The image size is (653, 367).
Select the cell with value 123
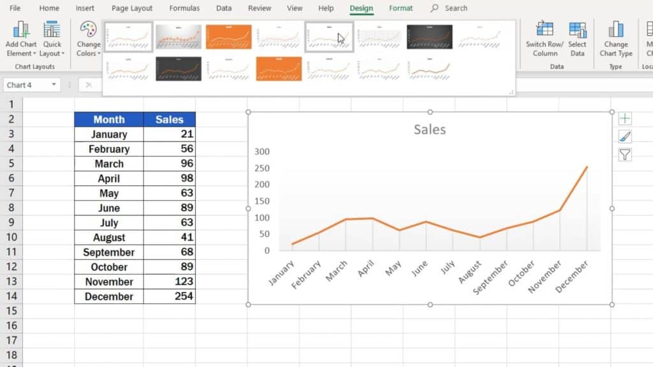[170, 282]
